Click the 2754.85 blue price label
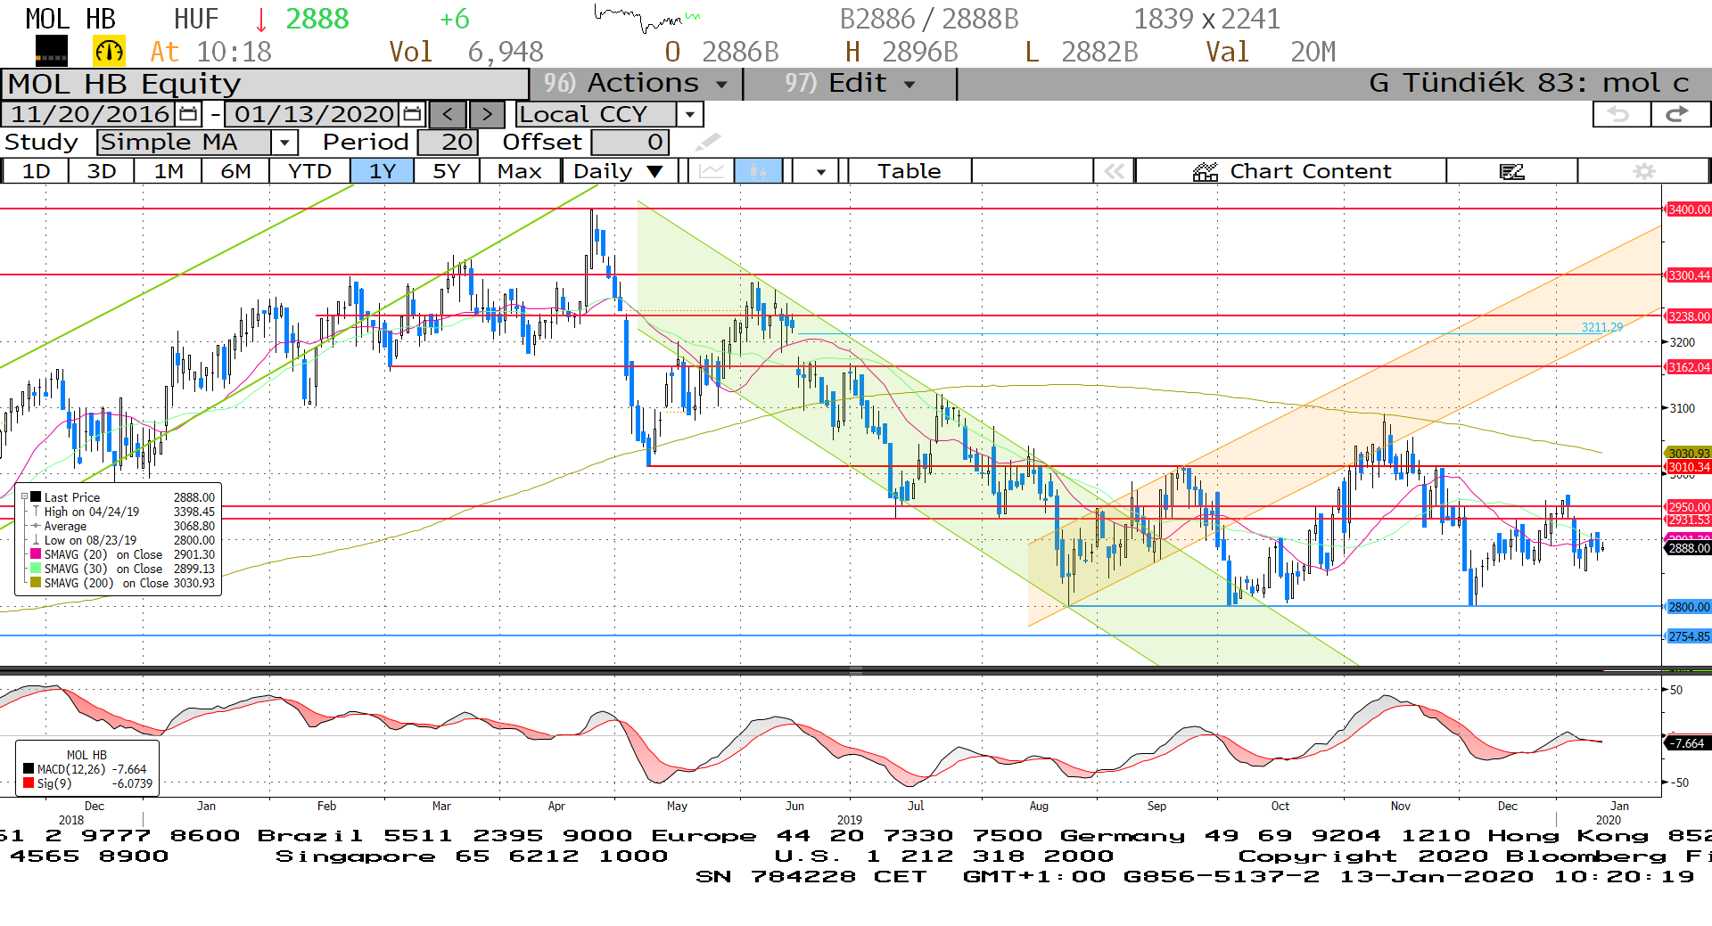This screenshot has height=926, width=1712. [1689, 636]
